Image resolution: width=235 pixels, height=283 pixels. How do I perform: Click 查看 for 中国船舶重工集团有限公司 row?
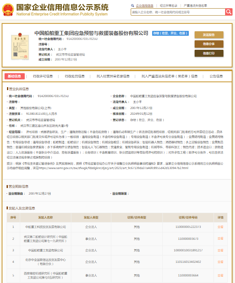(220, 251)
